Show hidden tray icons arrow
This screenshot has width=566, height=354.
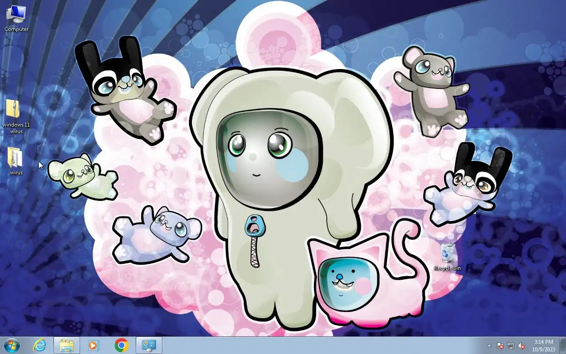tap(489, 346)
